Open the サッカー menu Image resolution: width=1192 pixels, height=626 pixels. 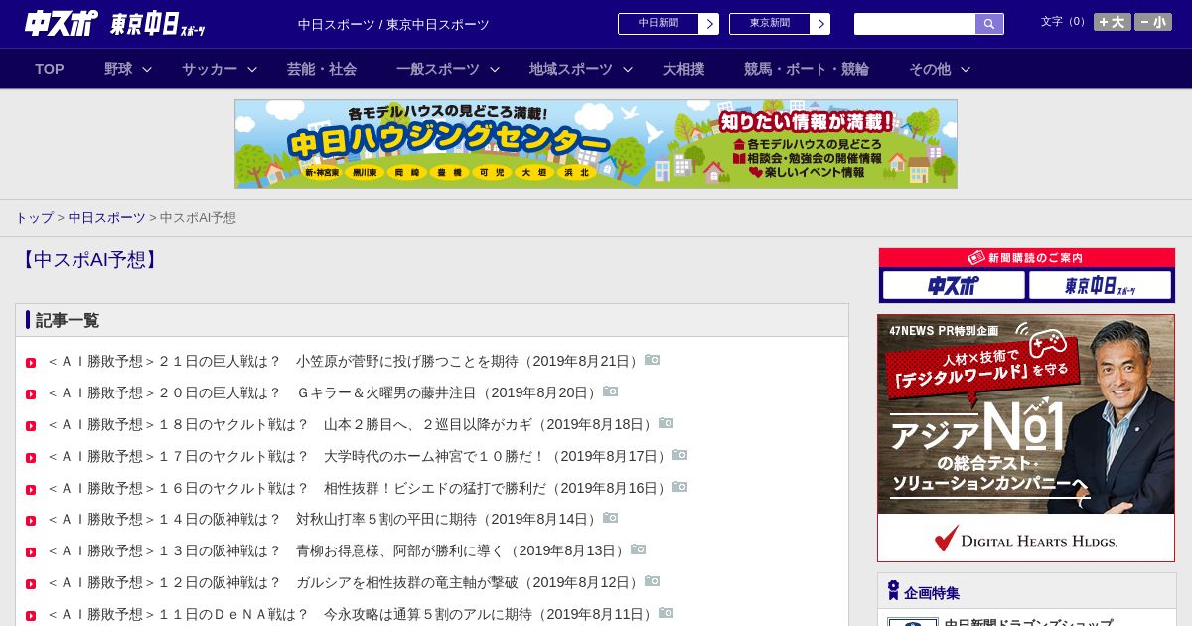point(210,69)
